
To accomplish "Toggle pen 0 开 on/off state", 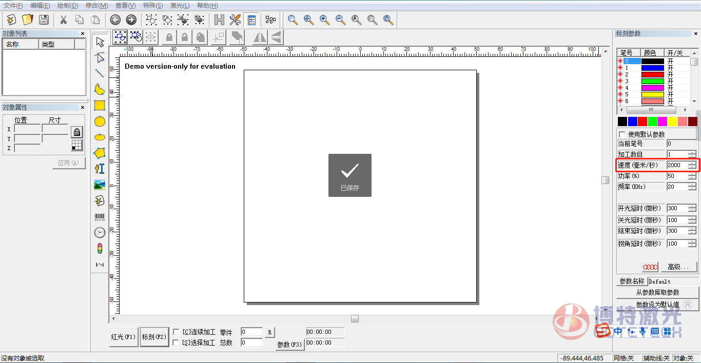I will 670,61.
